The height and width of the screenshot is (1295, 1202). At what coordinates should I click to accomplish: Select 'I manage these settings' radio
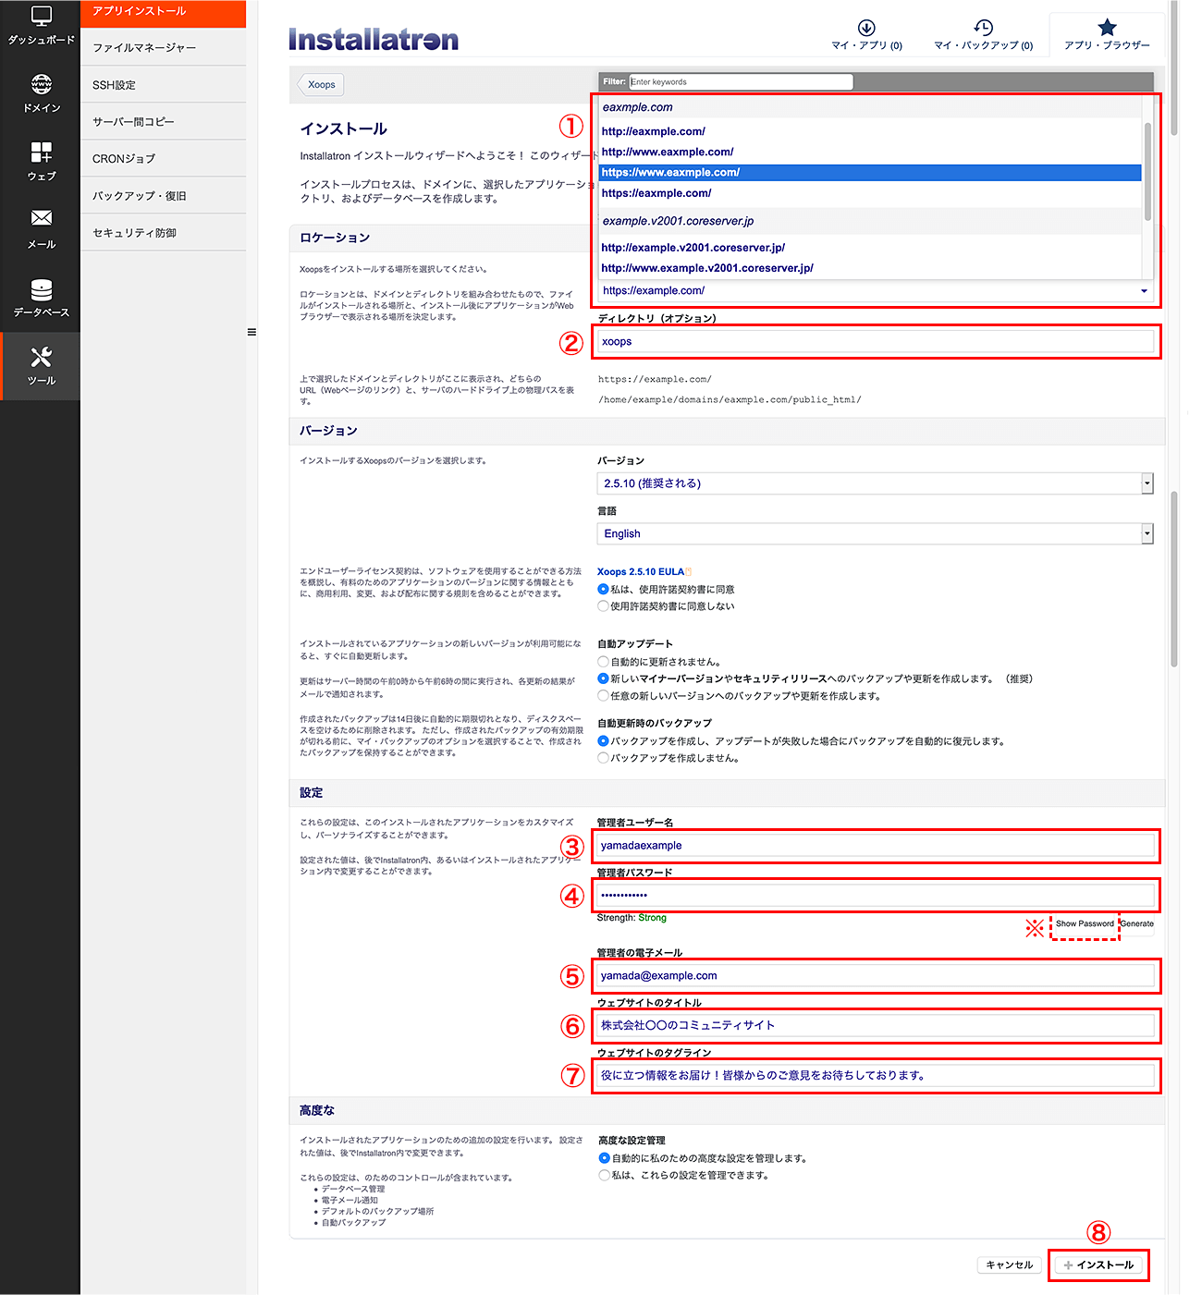pyautogui.click(x=604, y=1176)
